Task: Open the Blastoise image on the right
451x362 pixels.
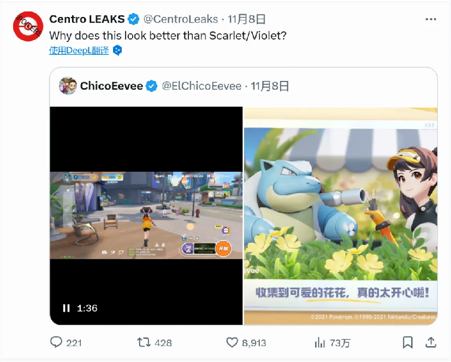Action: 341,216
